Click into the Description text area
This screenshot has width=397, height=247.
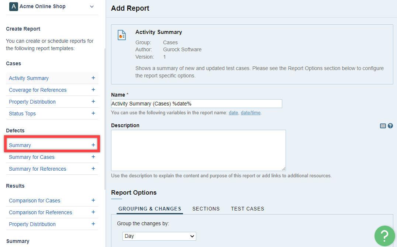[x=198, y=150]
